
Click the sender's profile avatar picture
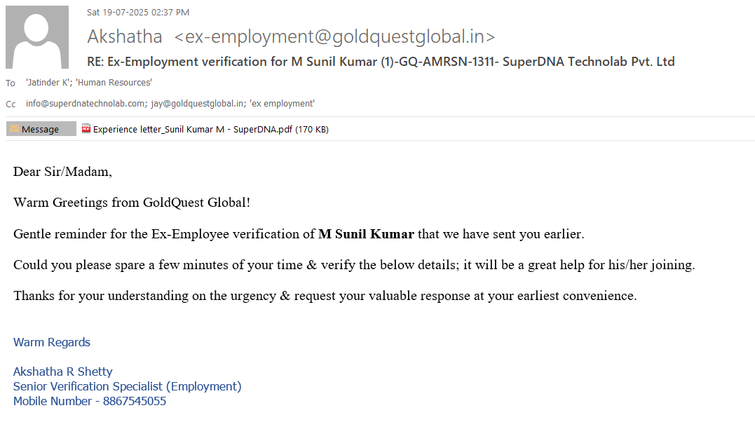(37, 37)
